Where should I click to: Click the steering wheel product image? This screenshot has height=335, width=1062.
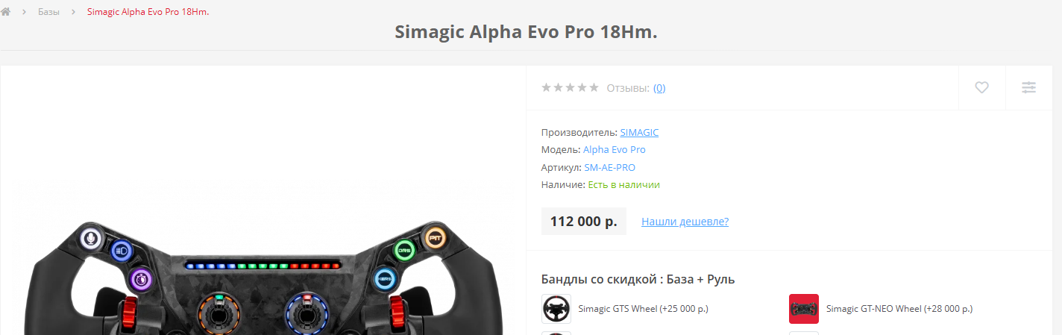(263, 276)
